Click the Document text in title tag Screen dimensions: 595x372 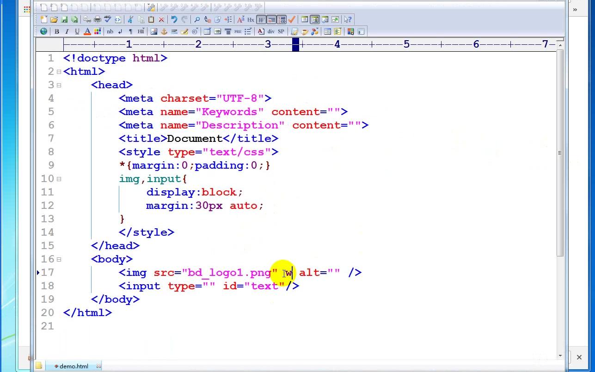tap(195, 139)
